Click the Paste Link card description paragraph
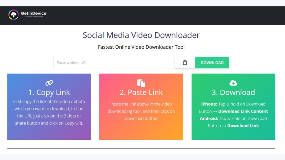The height and width of the screenshot is (160, 285). click(x=141, y=111)
